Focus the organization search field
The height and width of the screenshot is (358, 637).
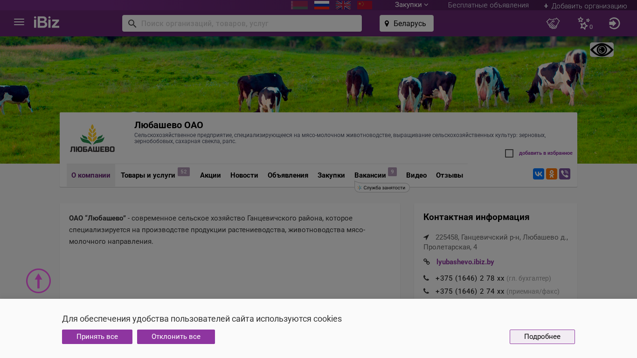pyautogui.click(x=242, y=23)
